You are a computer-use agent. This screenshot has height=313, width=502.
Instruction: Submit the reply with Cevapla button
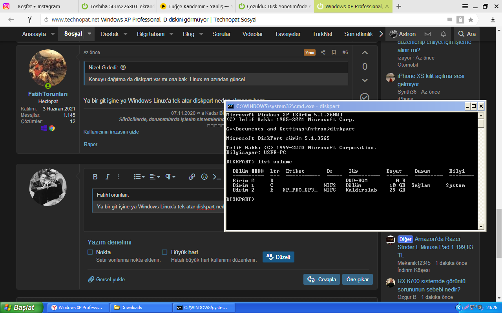click(321, 279)
